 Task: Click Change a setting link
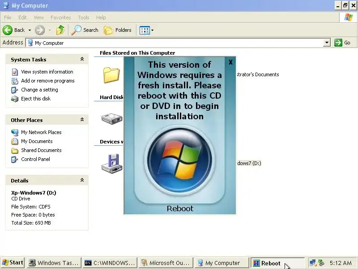(39, 90)
